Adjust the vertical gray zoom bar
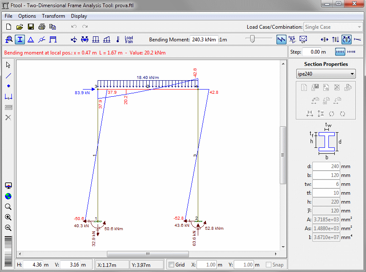366x272 pixels. (x=8, y=251)
